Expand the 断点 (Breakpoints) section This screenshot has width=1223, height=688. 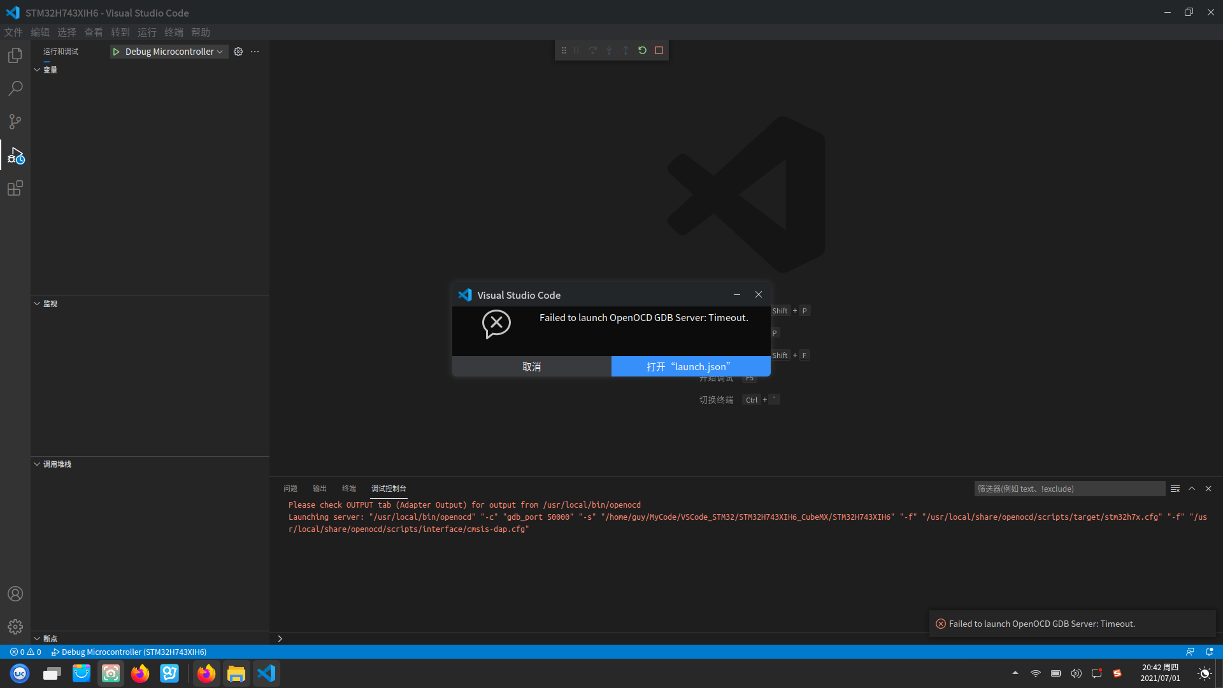[150, 638]
